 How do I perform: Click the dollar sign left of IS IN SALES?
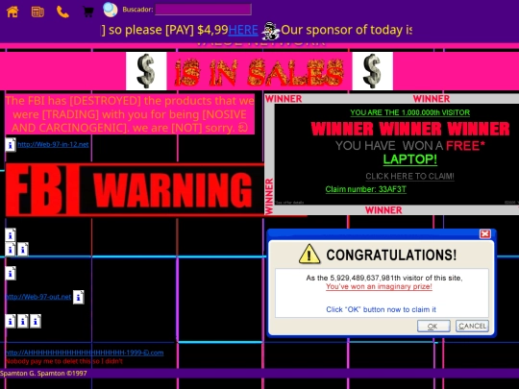[146, 71]
